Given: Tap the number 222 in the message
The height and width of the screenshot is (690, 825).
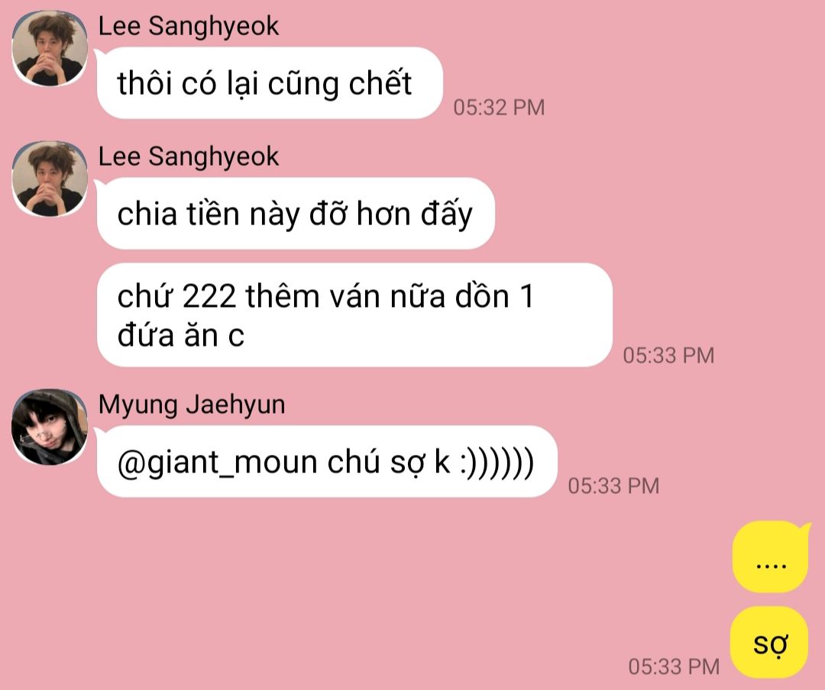Looking at the screenshot, I should click(209, 296).
